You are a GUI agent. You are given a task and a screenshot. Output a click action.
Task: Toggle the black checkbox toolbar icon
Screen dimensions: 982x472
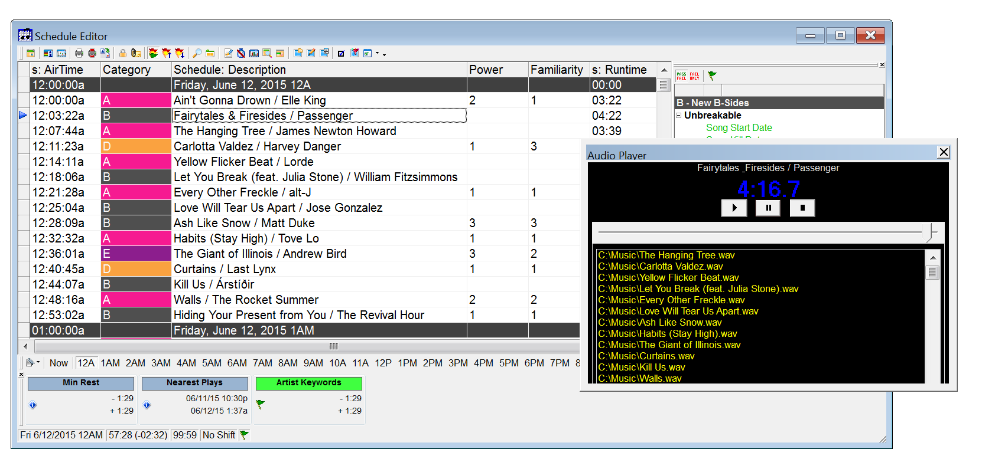tap(341, 54)
